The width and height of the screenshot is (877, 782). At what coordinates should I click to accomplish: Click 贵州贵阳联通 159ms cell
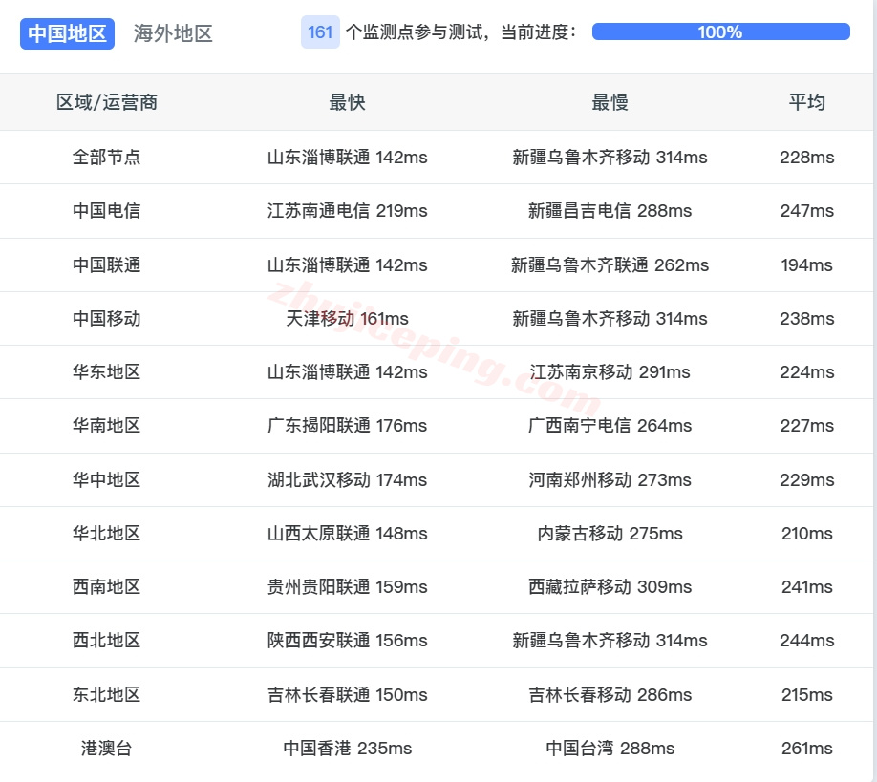tap(347, 587)
